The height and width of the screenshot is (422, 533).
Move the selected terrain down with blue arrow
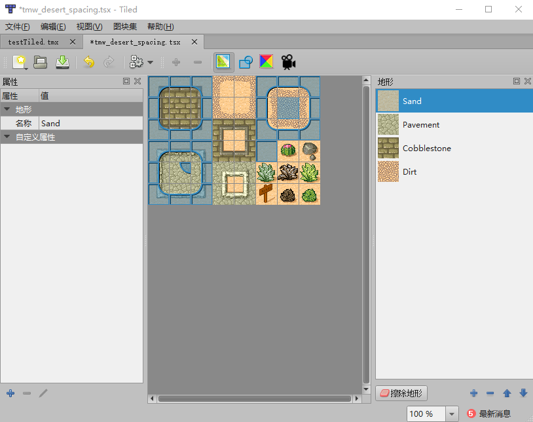tap(523, 393)
